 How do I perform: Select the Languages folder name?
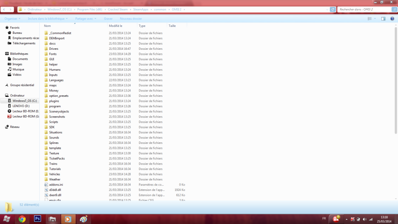coord(56,80)
